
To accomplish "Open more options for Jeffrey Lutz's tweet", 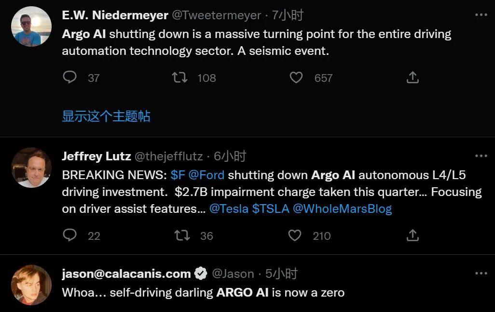I will pyautogui.click(x=481, y=156).
